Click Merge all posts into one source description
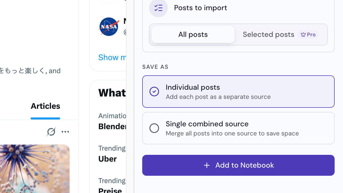This screenshot has height=193, width=343. [232, 133]
